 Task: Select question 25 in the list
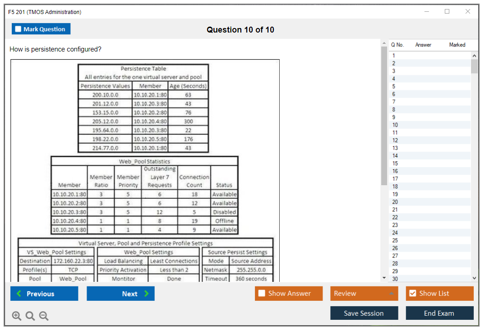(395, 240)
